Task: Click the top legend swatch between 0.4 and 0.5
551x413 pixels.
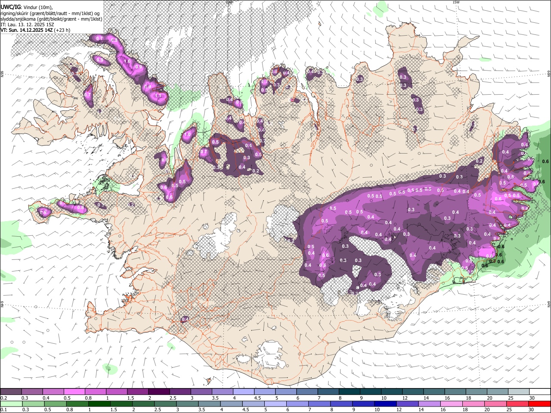Action: [53, 391]
